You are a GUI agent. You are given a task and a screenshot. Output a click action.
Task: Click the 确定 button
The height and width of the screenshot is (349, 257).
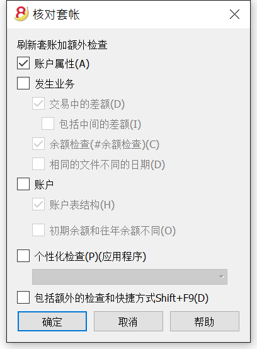(x=52, y=321)
